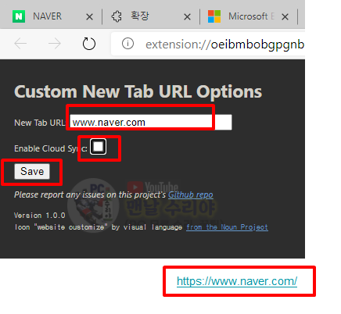Click the 'Enable Cloud Sync' label

(x=51, y=148)
